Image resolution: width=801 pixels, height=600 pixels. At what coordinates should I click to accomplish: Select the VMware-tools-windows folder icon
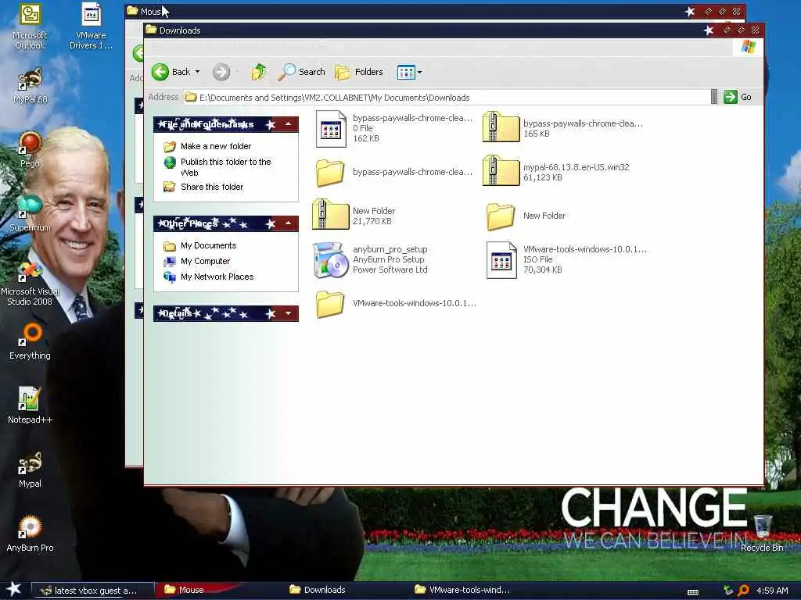tap(330, 304)
